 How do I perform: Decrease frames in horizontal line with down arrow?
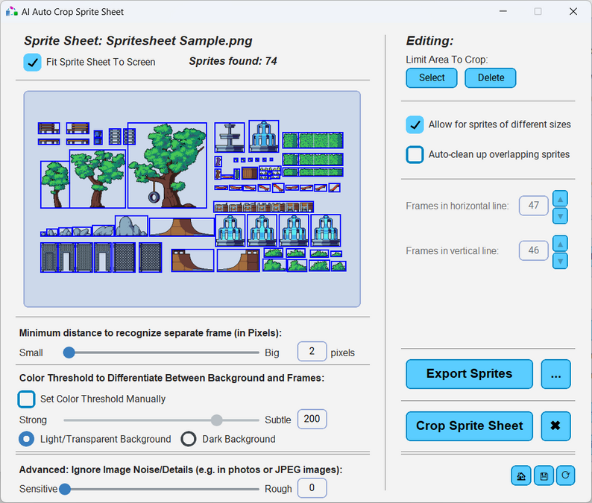pos(560,216)
